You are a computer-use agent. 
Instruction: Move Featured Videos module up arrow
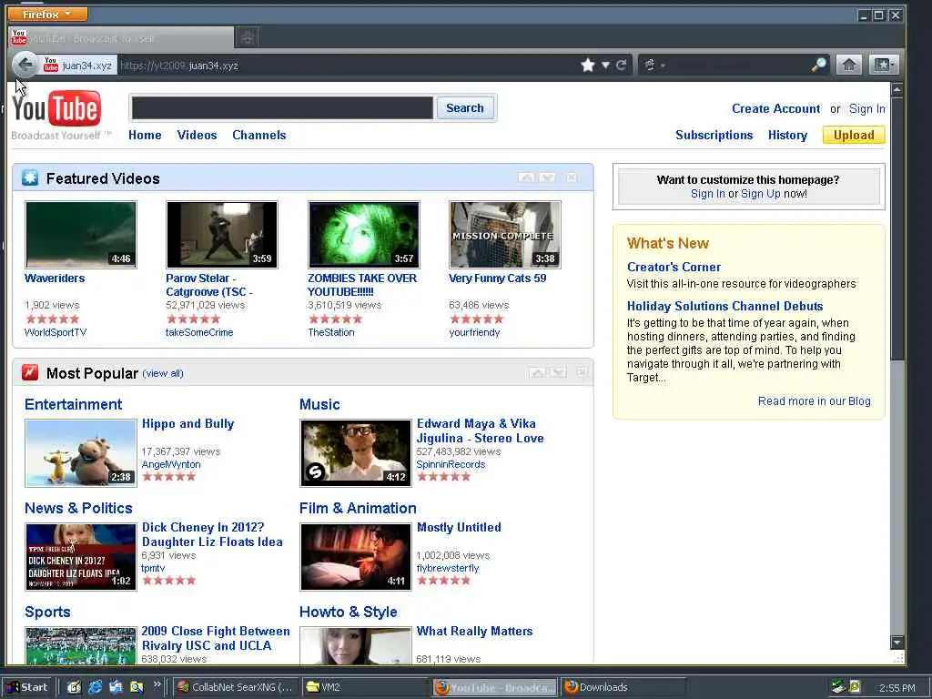tap(525, 177)
